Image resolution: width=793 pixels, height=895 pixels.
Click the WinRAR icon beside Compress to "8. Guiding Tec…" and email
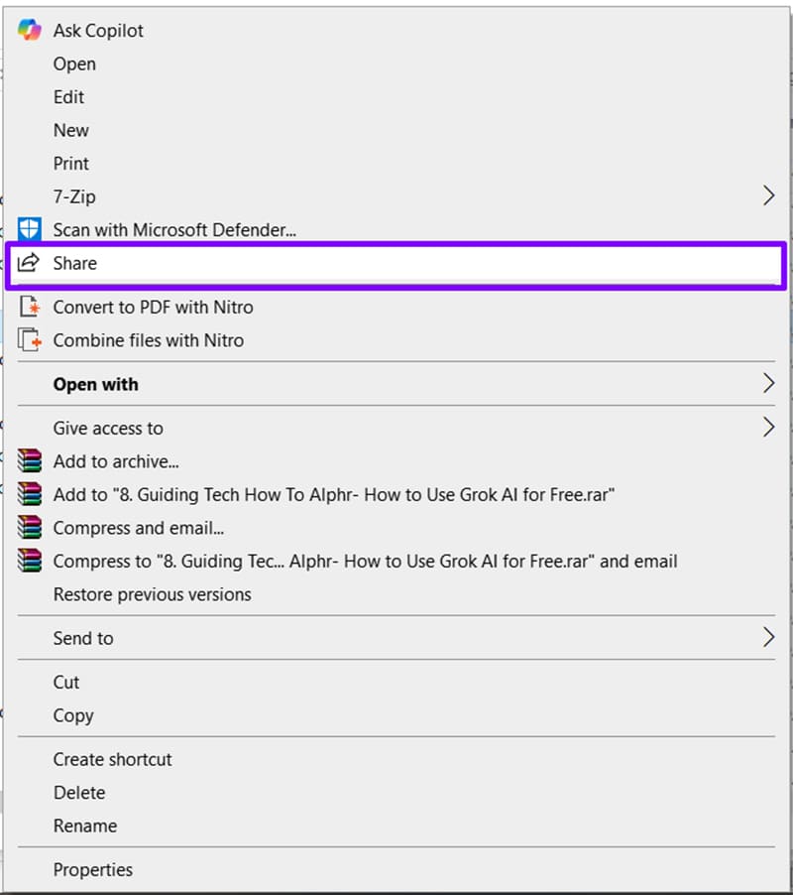[29, 560]
